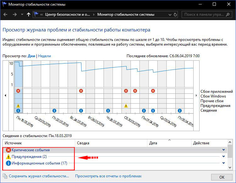Click the Предупреждения legend label beside the chart
This screenshot has width=236, height=183.
[x=215, y=106]
